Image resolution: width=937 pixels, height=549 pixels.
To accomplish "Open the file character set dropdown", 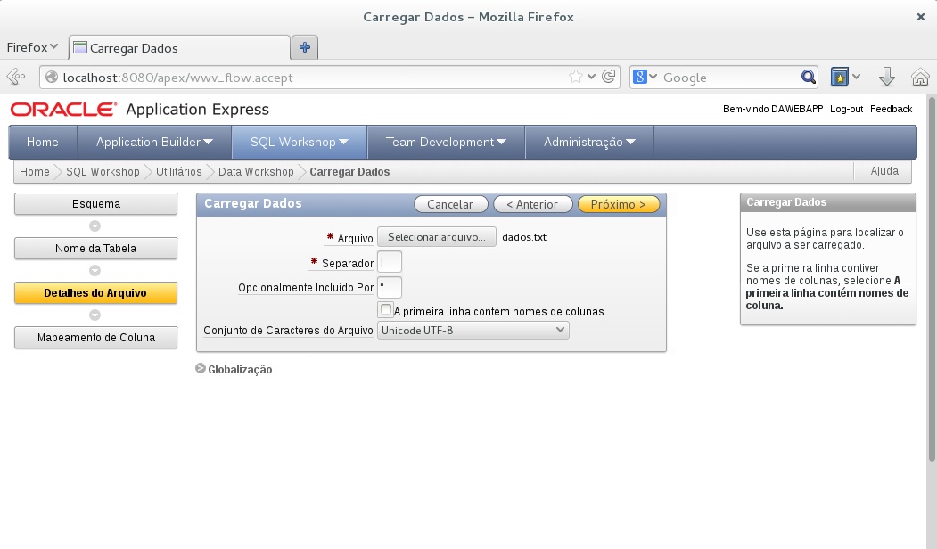I will point(473,330).
